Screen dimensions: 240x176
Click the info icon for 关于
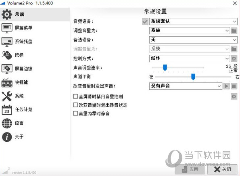tap(7, 137)
